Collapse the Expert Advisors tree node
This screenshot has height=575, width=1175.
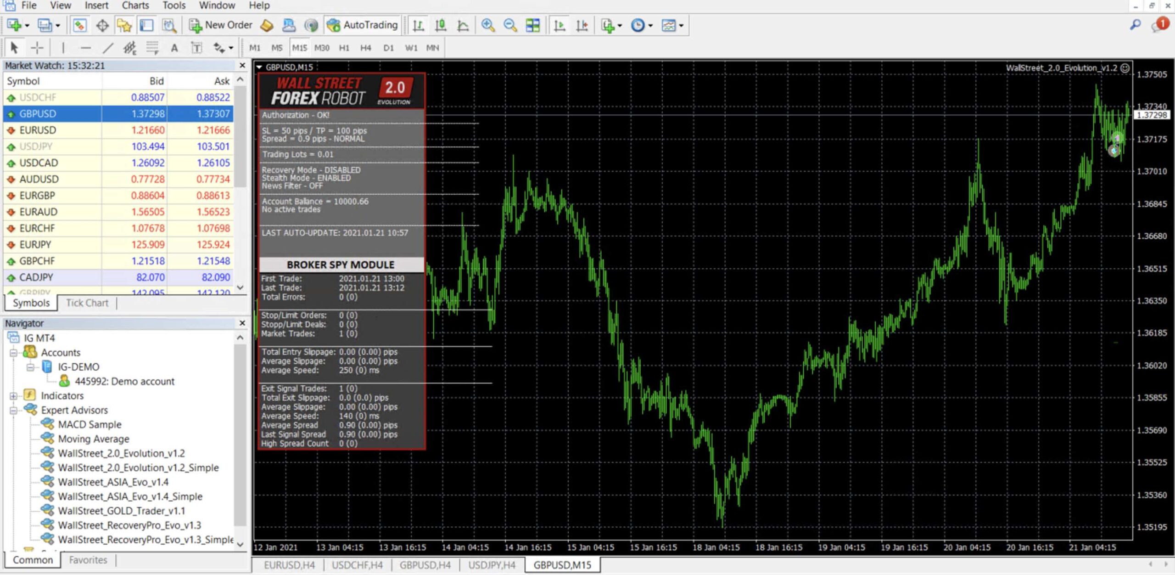[14, 410]
